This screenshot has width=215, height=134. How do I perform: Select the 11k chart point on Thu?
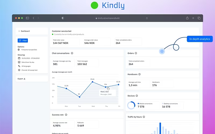(106, 87)
